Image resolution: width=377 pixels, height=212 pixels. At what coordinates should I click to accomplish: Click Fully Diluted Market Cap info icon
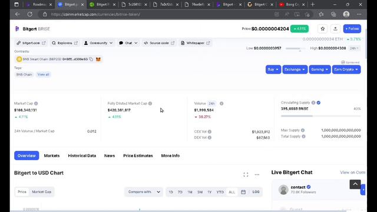click(x=150, y=104)
